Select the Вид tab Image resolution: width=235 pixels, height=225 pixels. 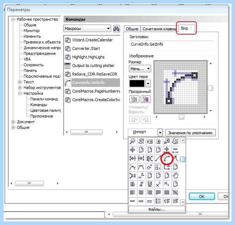tap(186, 28)
